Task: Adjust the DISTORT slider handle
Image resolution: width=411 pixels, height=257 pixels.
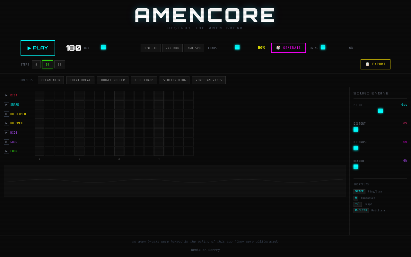Action: coord(356,129)
